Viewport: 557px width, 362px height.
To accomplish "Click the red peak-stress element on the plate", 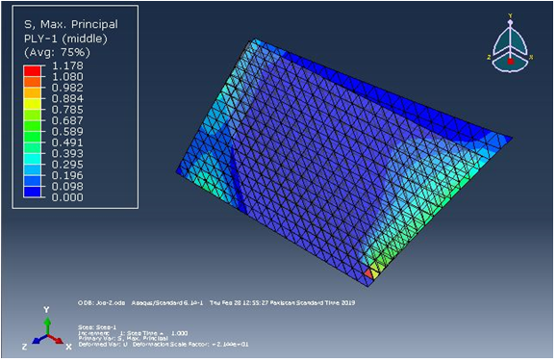I will pyautogui.click(x=369, y=273).
